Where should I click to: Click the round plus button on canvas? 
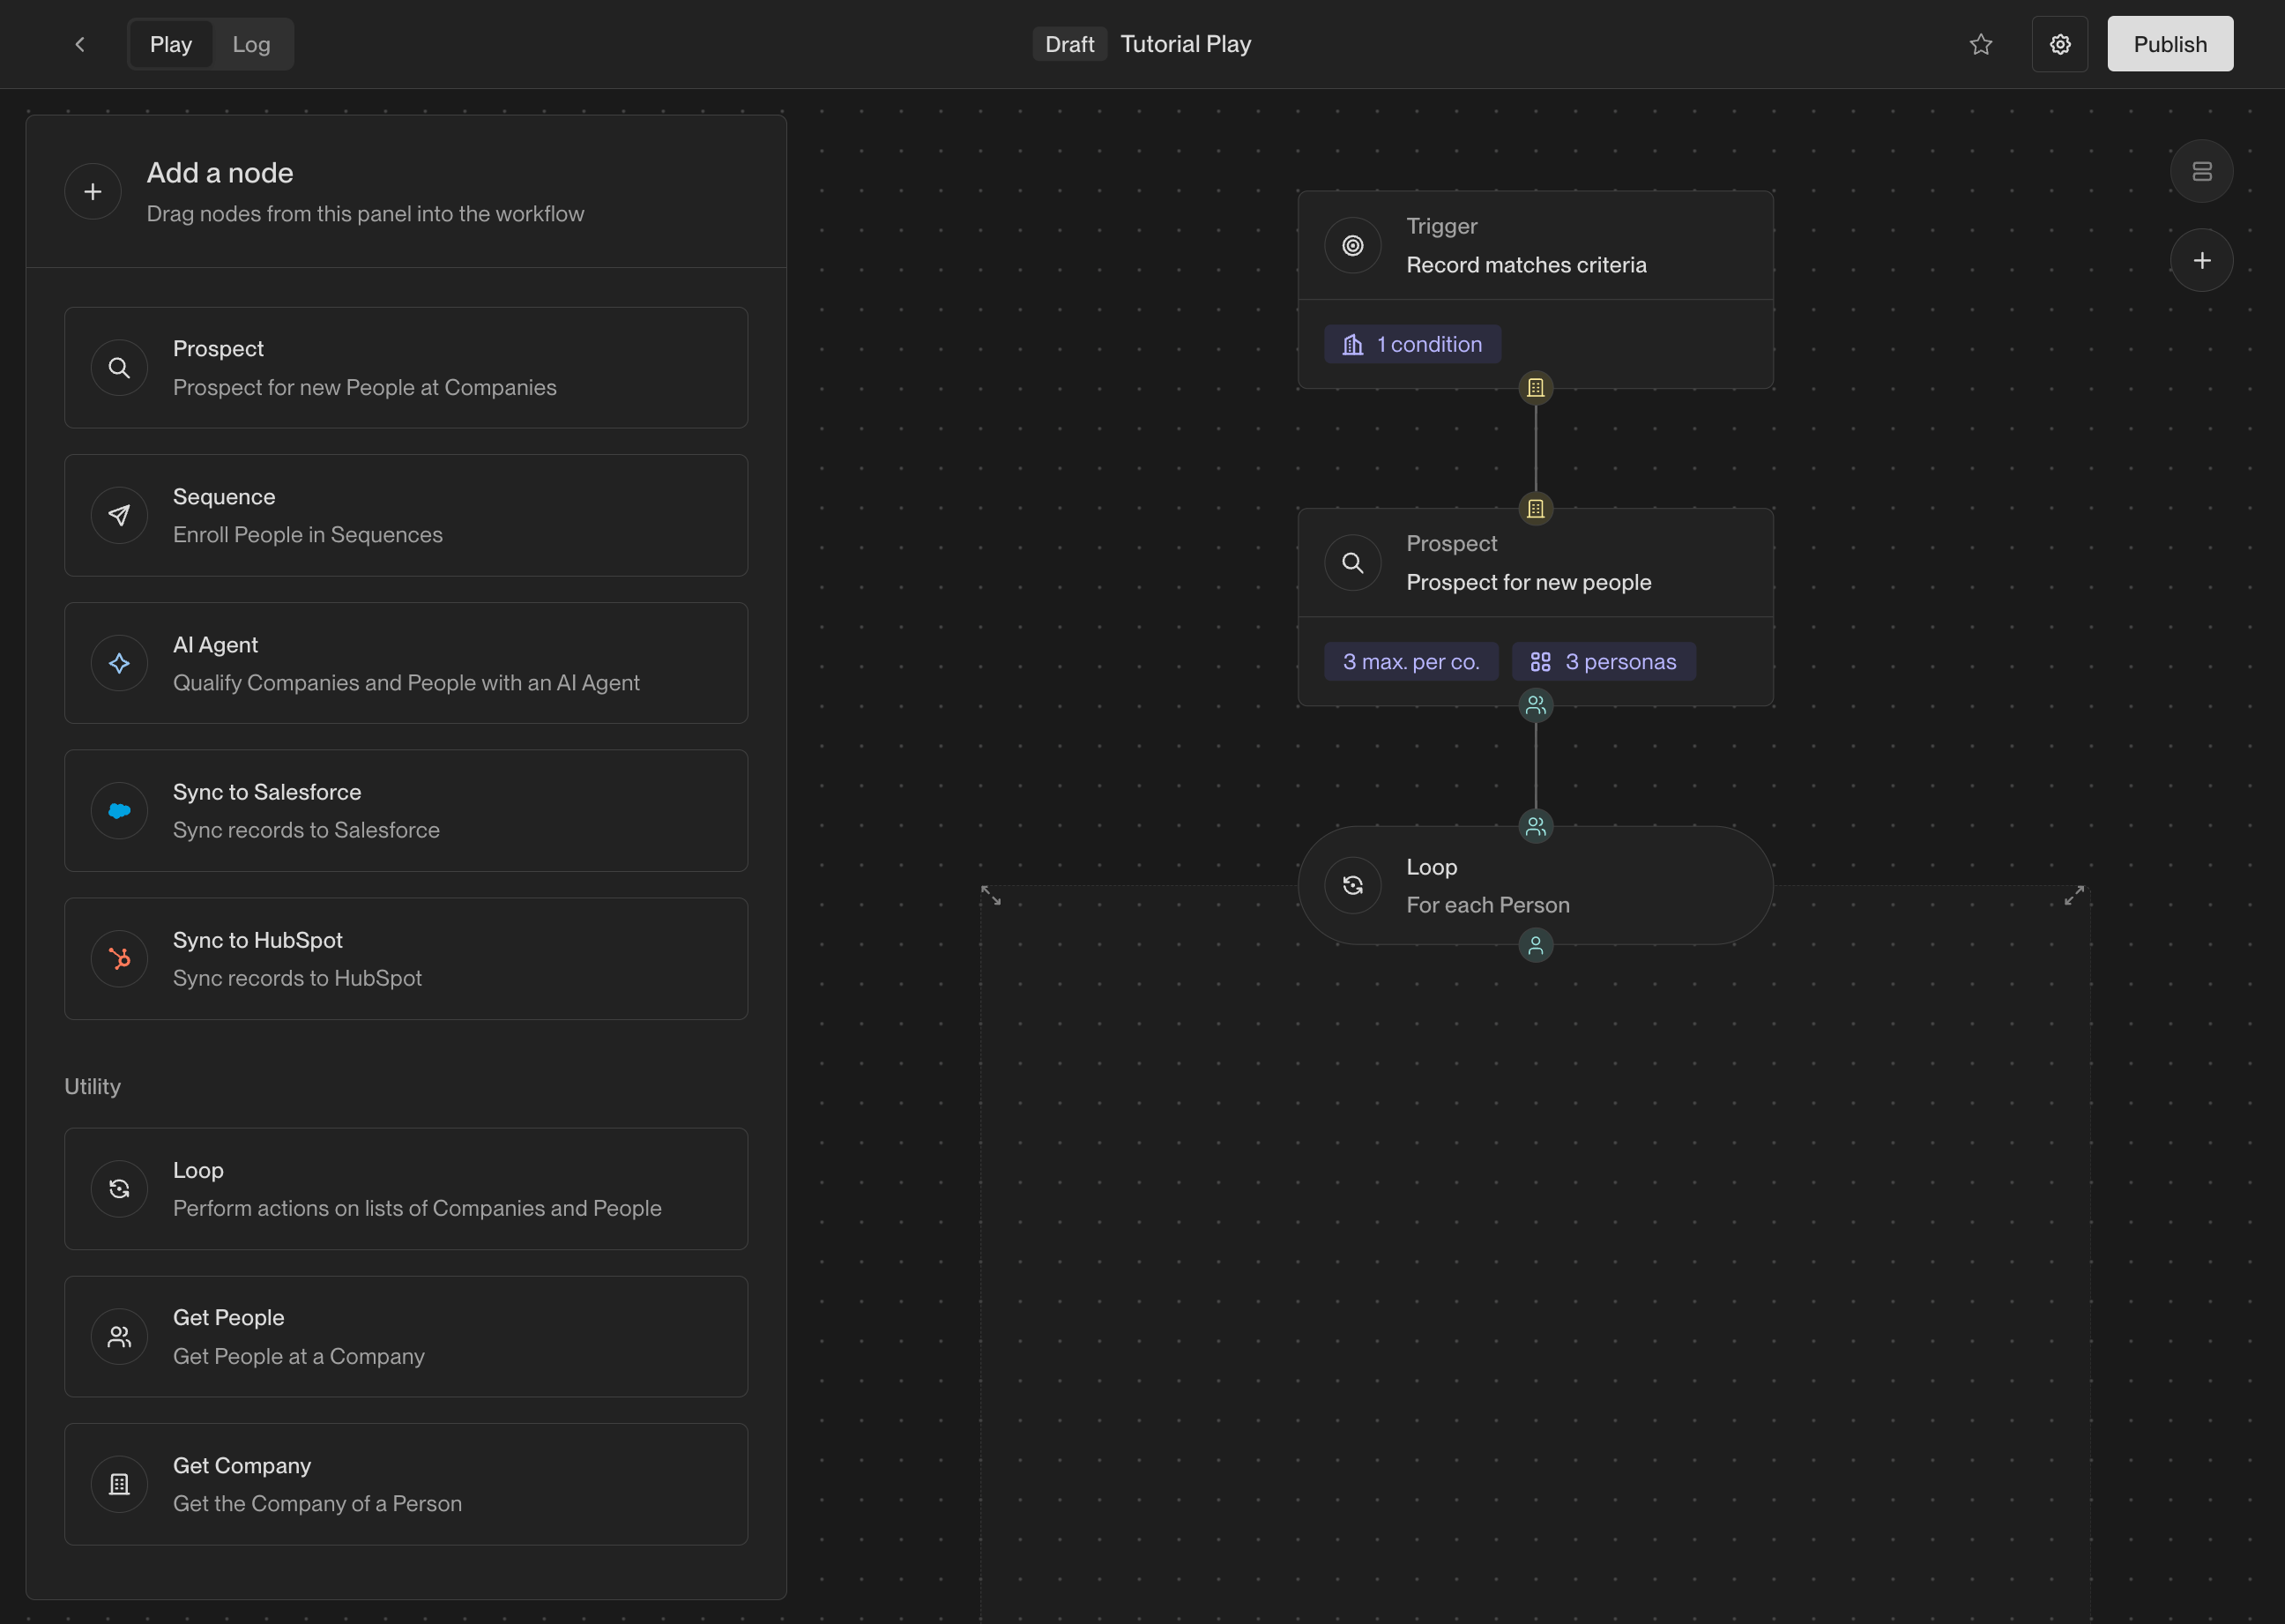2201,261
